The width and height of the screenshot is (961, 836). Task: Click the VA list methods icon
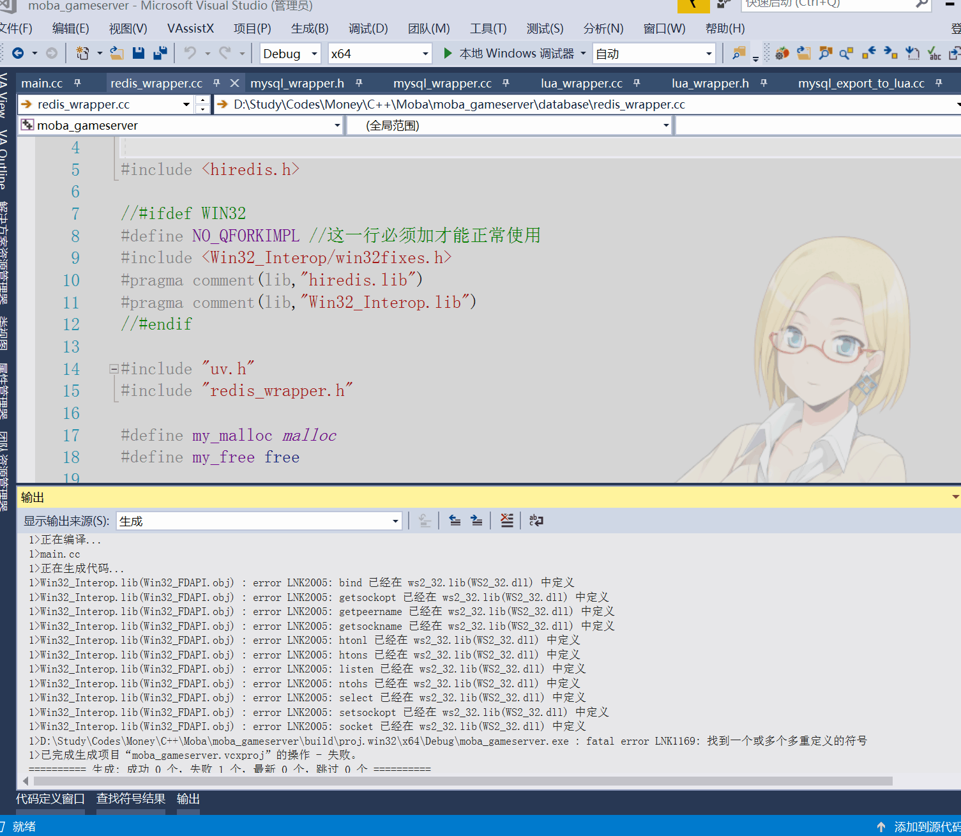pos(912,54)
